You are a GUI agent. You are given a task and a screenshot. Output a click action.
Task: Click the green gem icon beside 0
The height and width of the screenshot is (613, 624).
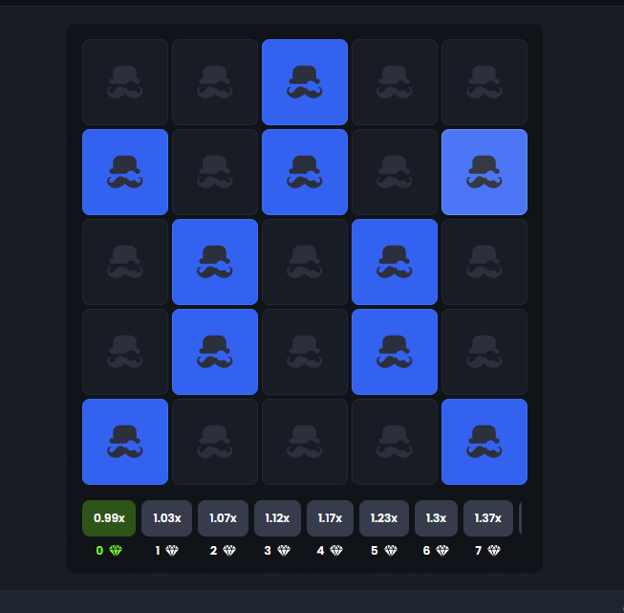click(116, 551)
